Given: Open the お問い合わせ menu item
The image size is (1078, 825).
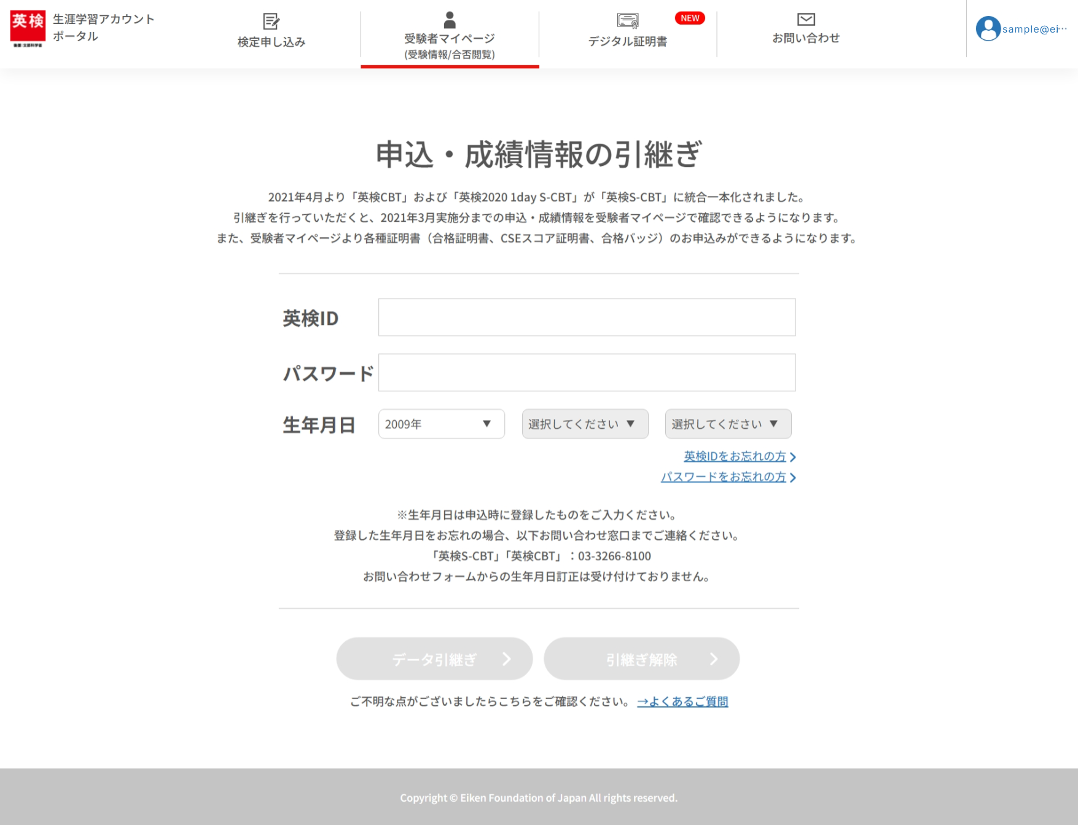Looking at the screenshot, I should click(x=806, y=38).
